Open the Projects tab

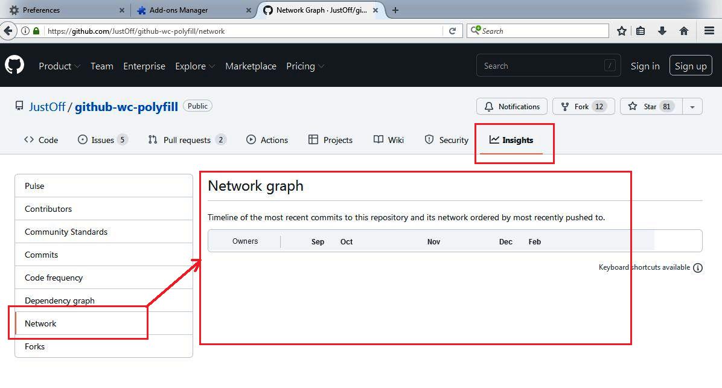pos(330,139)
